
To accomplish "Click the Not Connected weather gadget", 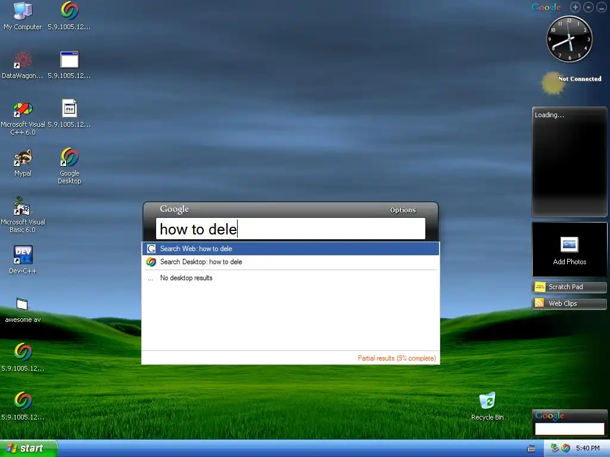I will coord(570,82).
